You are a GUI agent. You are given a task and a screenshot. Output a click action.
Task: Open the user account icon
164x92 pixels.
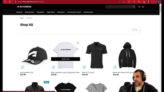click(x=139, y=7)
